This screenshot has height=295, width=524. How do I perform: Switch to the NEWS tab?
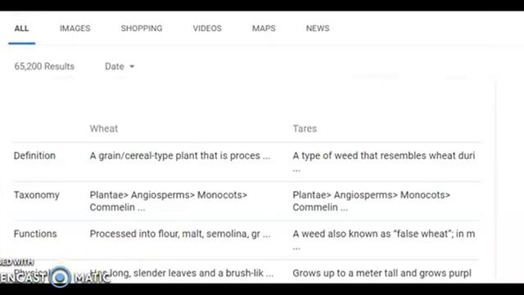pos(318,29)
